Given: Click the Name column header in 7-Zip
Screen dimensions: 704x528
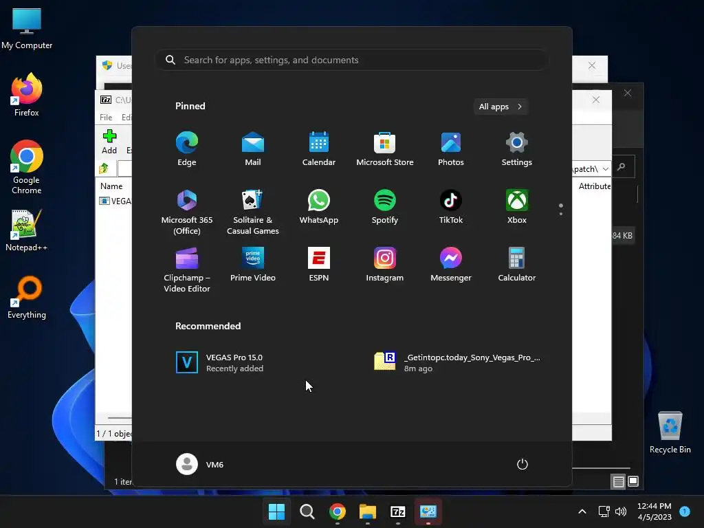Looking at the screenshot, I should pyautogui.click(x=111, y=186).
